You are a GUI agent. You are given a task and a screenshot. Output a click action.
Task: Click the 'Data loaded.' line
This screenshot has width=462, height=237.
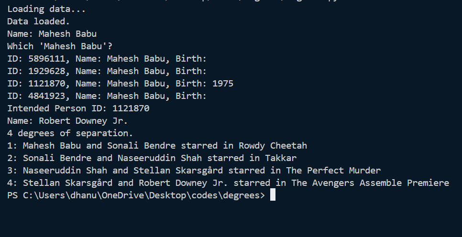39,22
